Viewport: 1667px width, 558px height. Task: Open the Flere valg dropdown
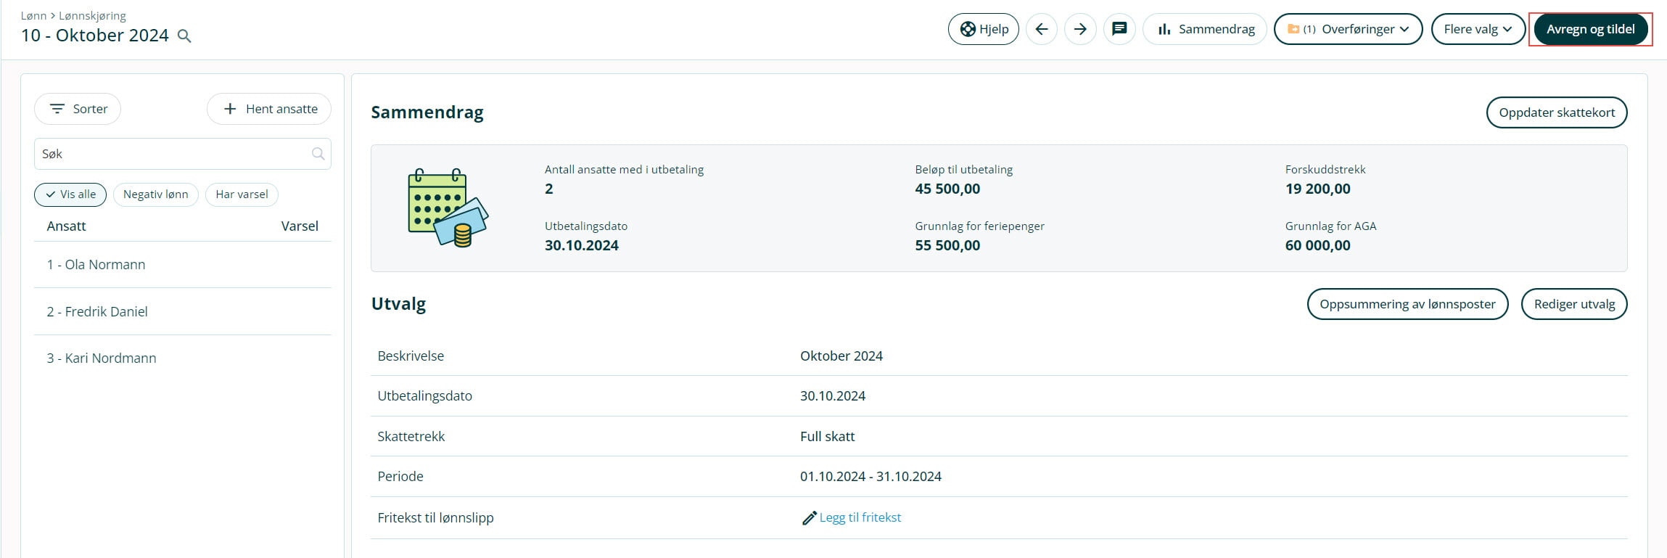[x=1478, y=29]
